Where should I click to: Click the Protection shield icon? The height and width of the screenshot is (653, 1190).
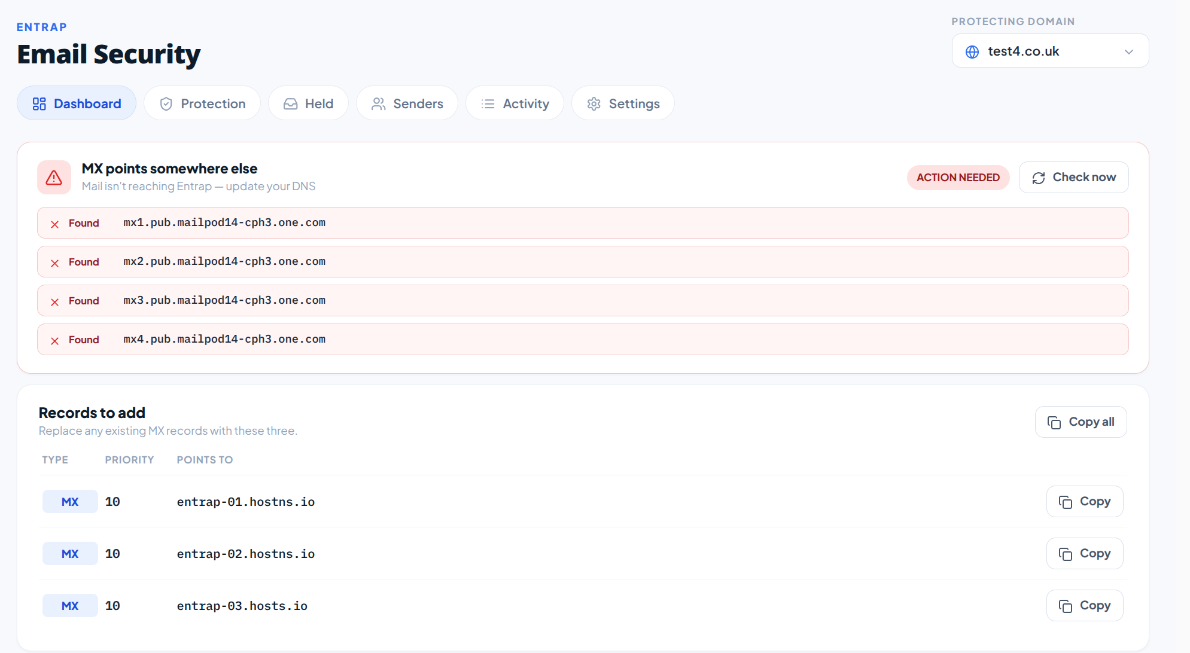[x=166, y=104]
